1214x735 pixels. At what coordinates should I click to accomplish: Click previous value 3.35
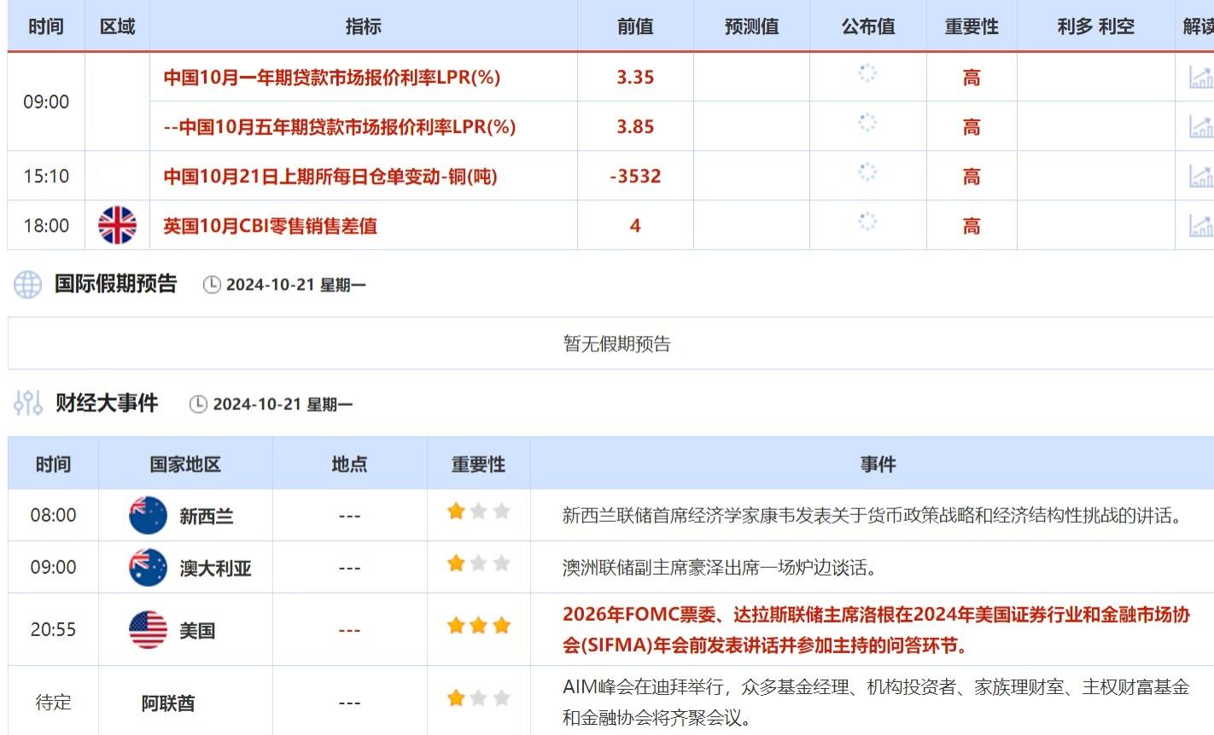[635, 78]
